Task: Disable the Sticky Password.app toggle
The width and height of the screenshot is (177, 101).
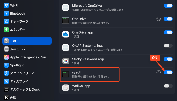Action: click(168, 59)
